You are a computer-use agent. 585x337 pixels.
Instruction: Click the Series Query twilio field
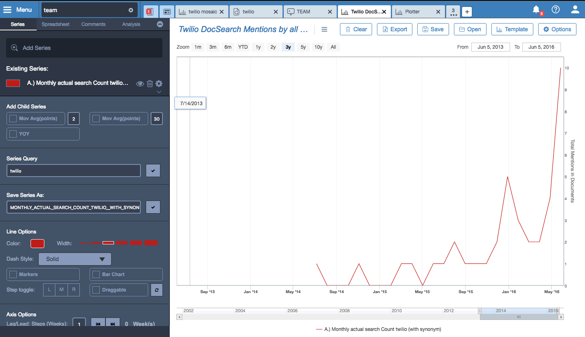tap(74, 171)
